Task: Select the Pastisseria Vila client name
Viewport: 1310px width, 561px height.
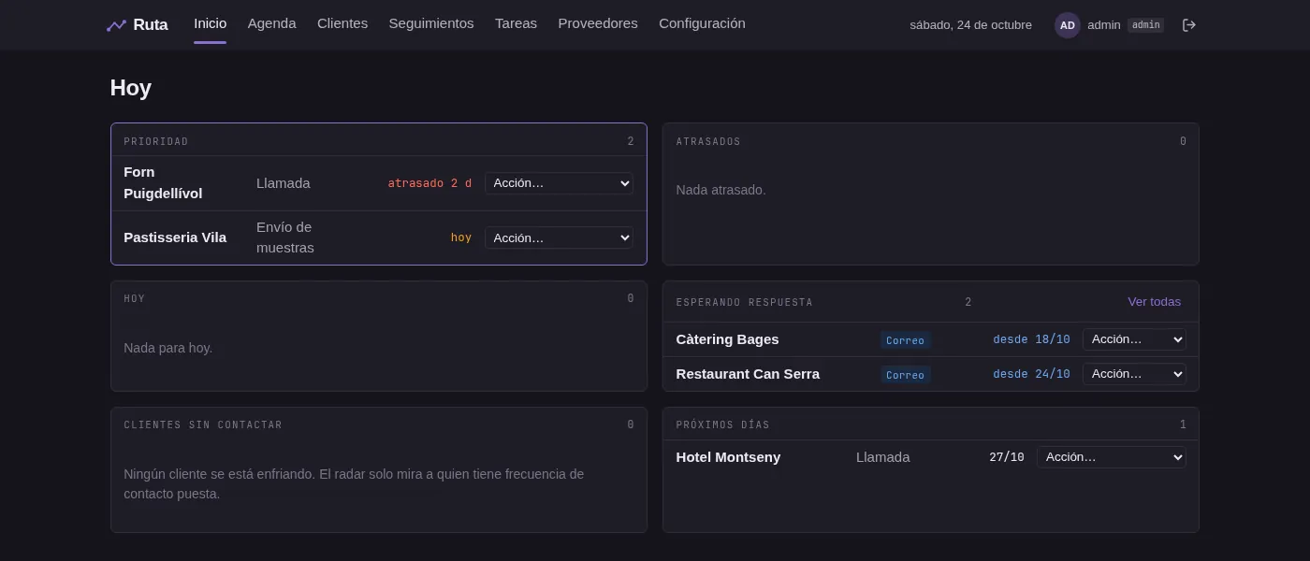Action: tap(175, 237)
